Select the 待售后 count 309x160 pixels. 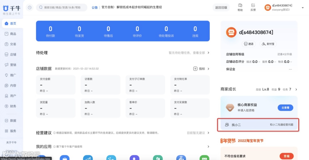[x=108, y=29]
